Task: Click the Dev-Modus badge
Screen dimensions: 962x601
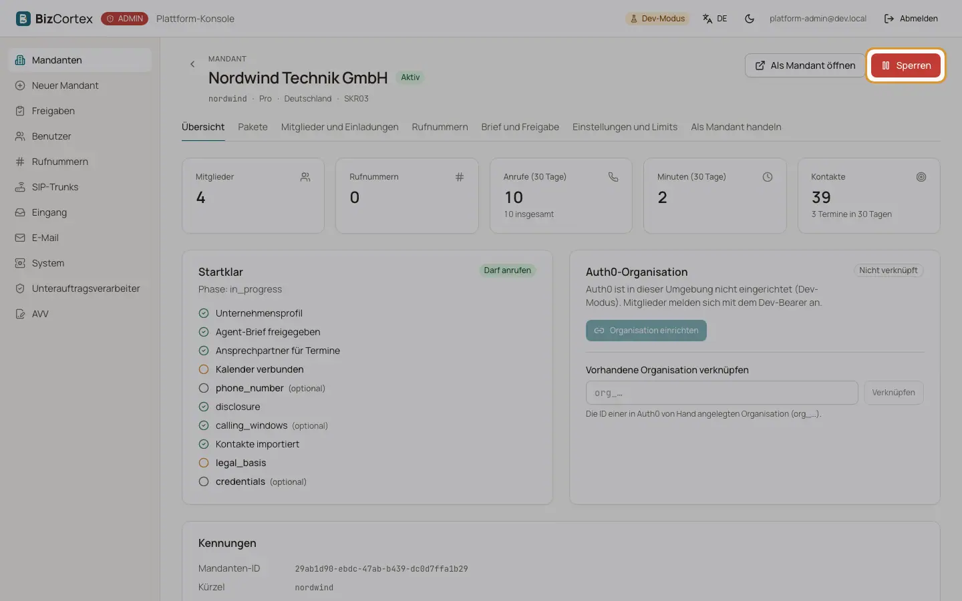Action: click(657, 19)
